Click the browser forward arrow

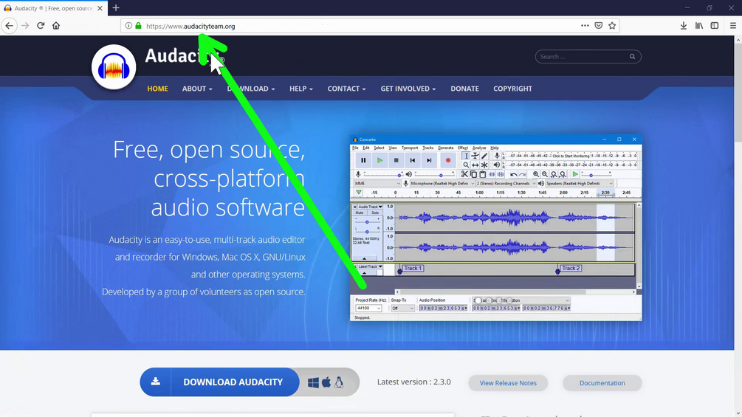tap(25, 26)
